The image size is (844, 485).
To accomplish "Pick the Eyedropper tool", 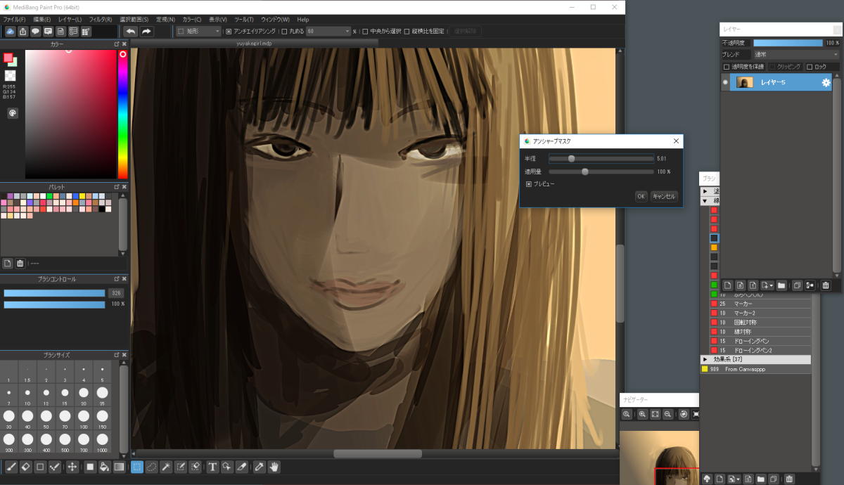I will pos(259,467).
